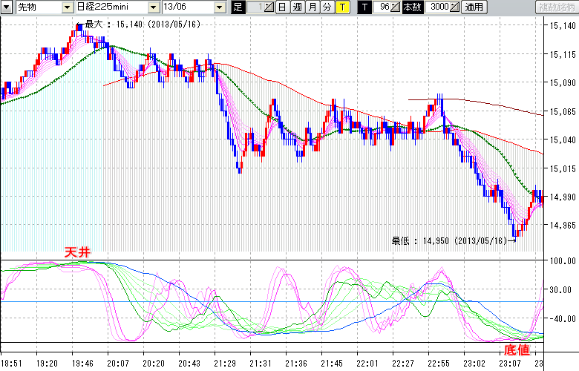Screen dimensions: 579x371
Task: Expand the 日経225mini instrument dropdown
Action: point(154,7)
